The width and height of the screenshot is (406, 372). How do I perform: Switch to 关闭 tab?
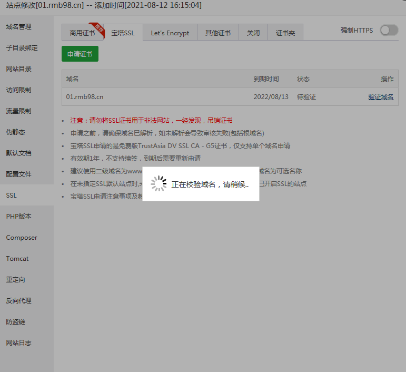[x=253, y=33]
